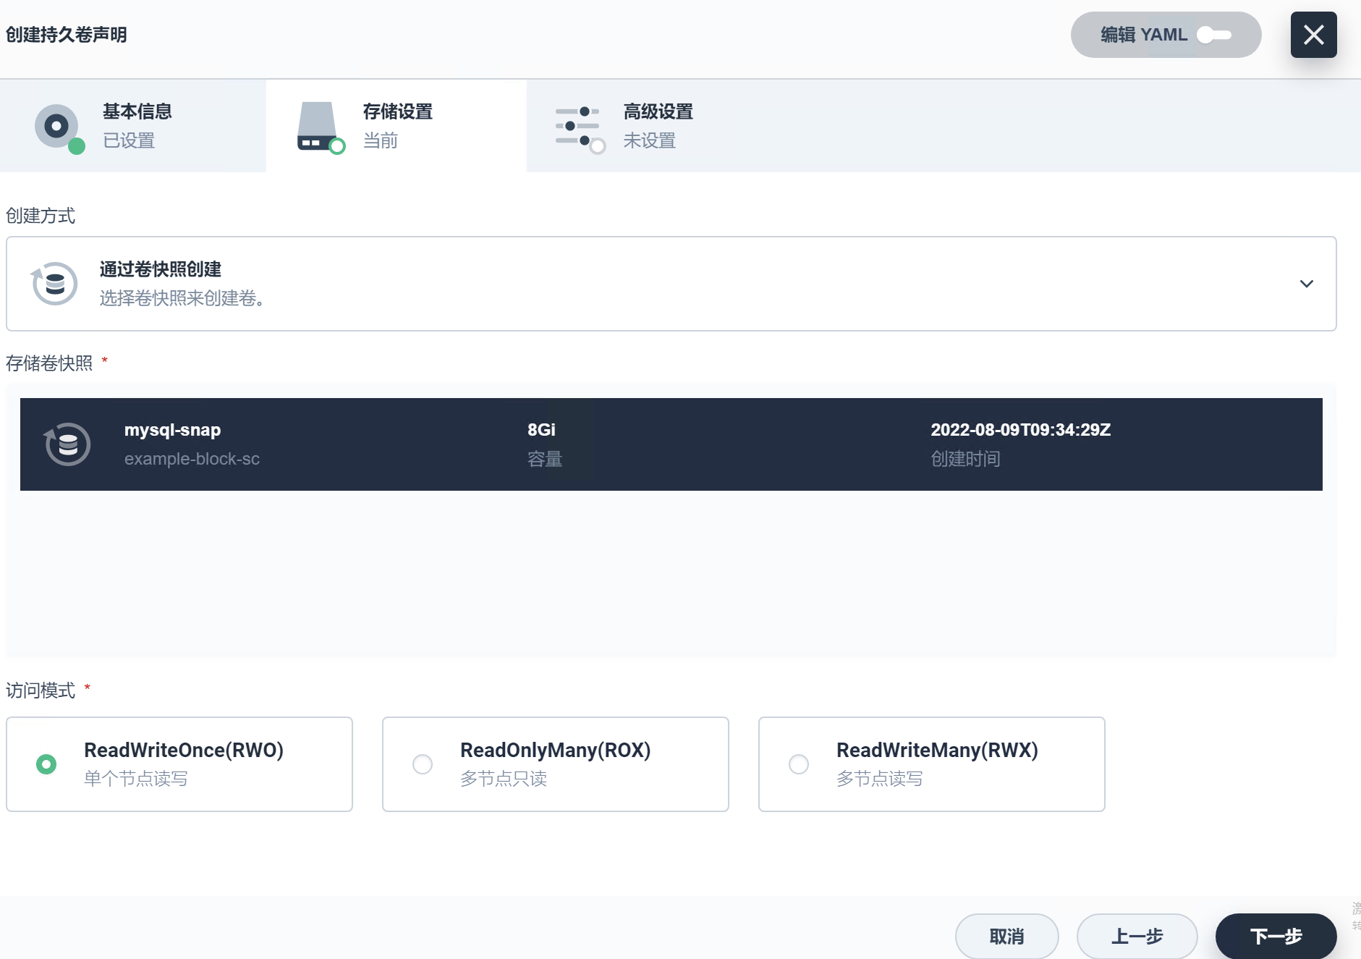Click the mysql-snap snapshot icon
1361x959 pixels.
[x=67, y=444]
